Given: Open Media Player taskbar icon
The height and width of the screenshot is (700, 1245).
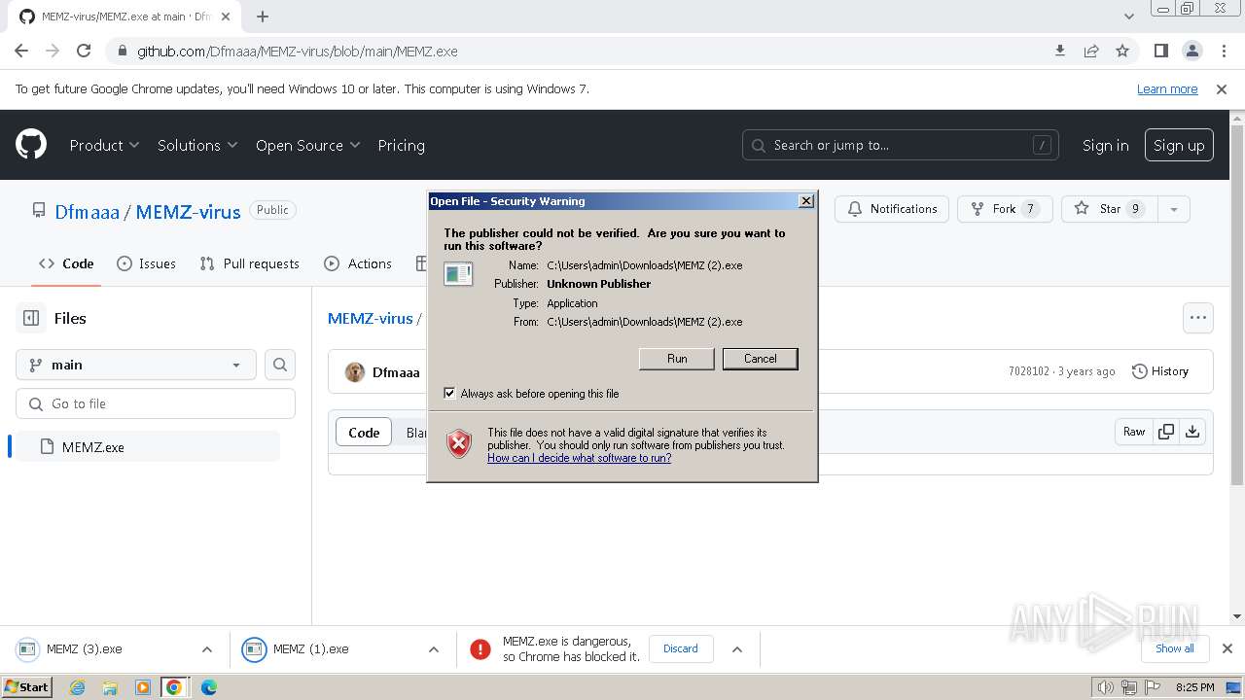Looking at the screenshot, I should pos(142,687).
